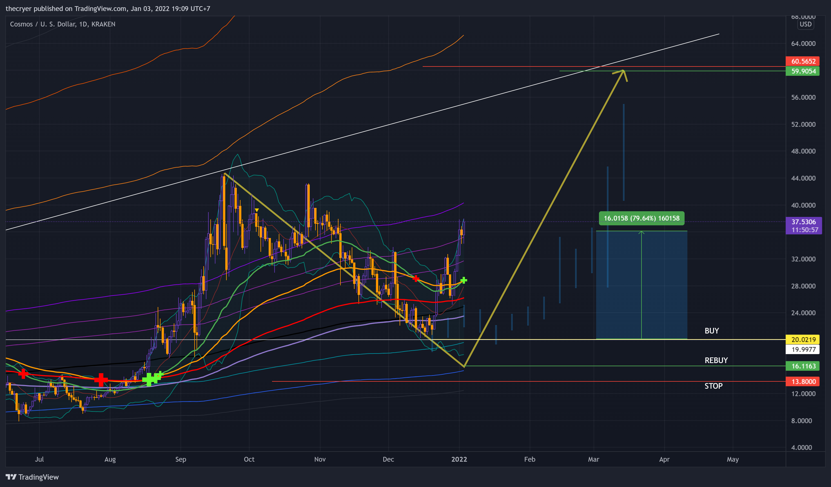Click the yellow down-triangle marker in October
Image resolution: width=831 pixels, height=487 pixels.
pyautogui.click(x=257, y=210)
